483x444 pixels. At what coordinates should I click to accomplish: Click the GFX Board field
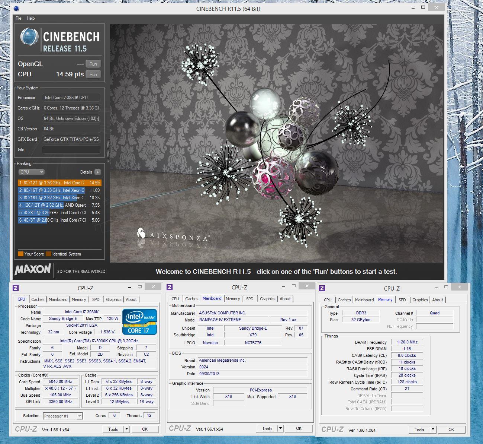[71, 139]
